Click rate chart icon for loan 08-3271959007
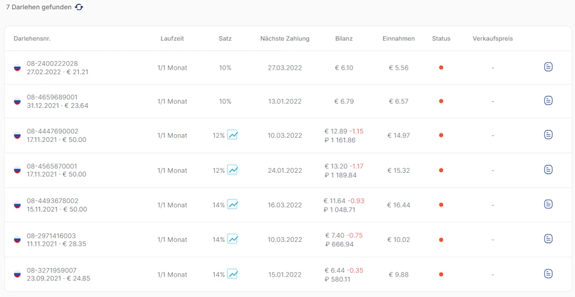The height and width of the screenshot is (297, 575). coord(233,273)
